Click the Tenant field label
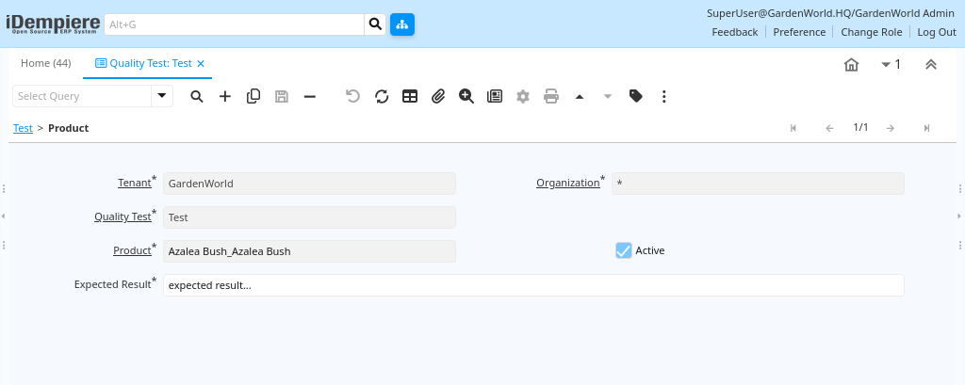 (134, 184)
